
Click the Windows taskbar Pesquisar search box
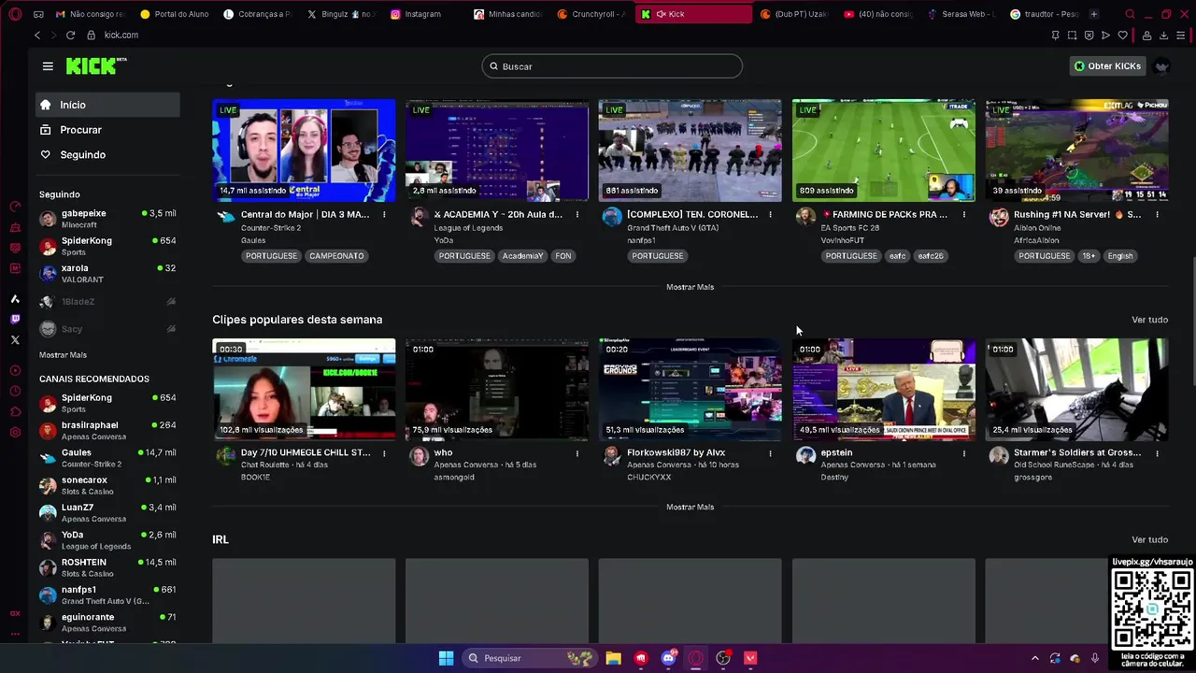click(529, 658)
